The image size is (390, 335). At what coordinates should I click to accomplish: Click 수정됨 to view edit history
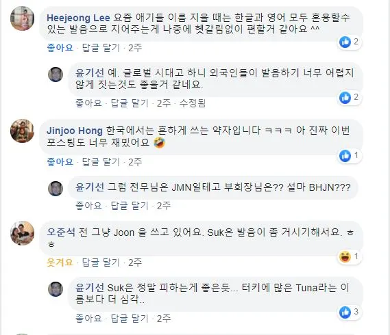[193, 103]
